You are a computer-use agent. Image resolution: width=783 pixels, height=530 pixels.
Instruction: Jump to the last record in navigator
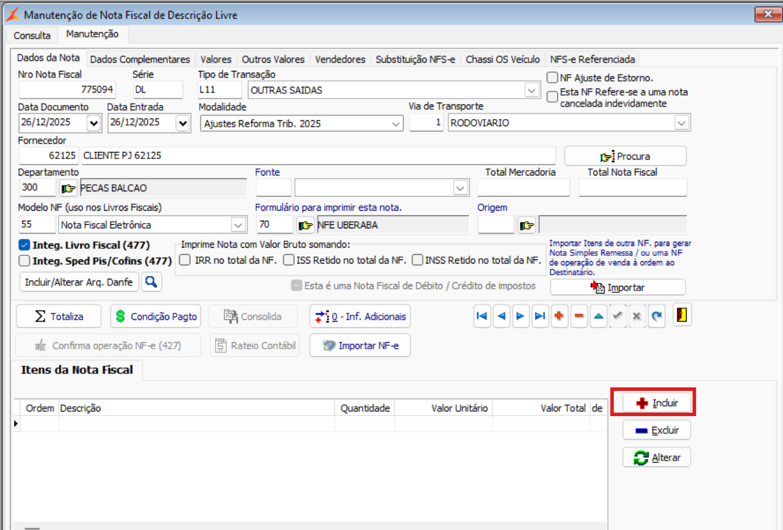[x=540, y=316]
